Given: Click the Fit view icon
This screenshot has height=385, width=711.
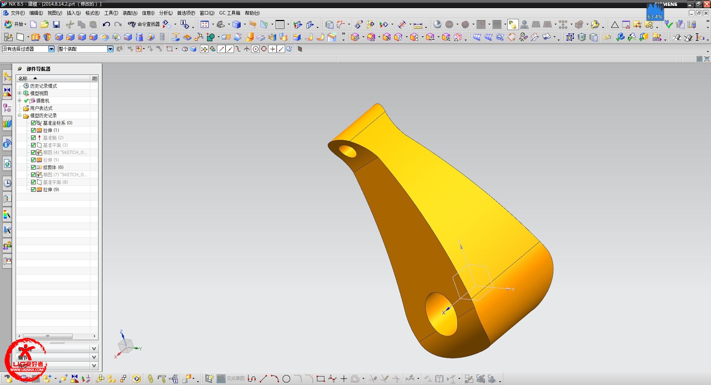Looking at the screenshot, I should click(x=204, y=24).
